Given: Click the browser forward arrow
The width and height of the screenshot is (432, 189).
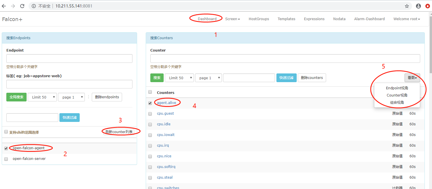Looking at the screenshot, I should [13, 6].
